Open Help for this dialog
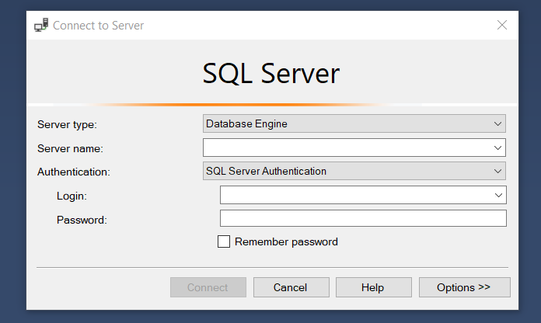 tap(374, 287)
